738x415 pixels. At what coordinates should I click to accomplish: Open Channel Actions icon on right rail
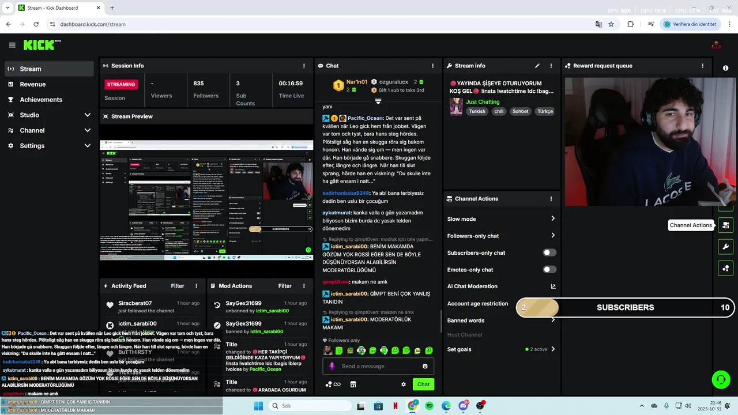pyautogui.click(x=725, y=225)
